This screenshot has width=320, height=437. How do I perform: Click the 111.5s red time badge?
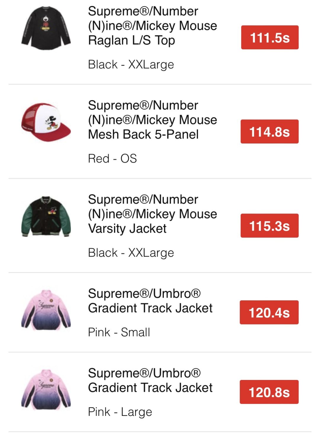270,37
